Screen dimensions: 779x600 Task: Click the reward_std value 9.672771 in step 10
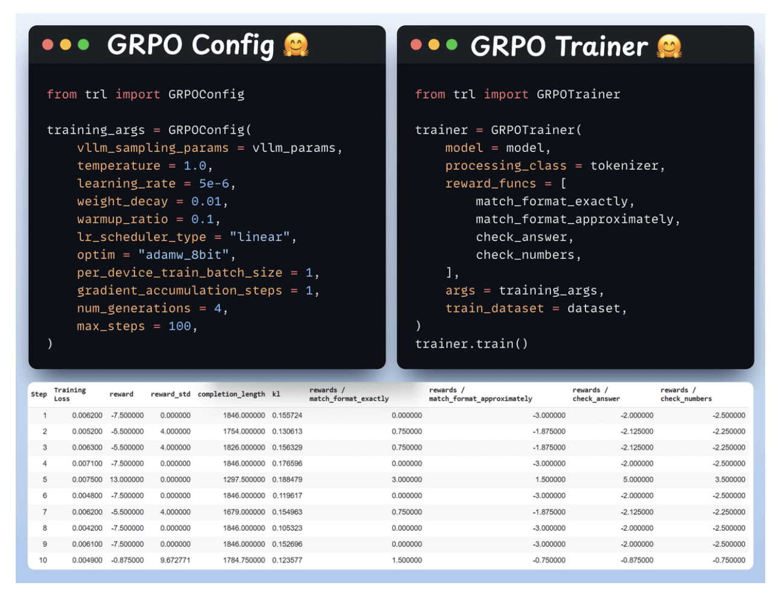[x=175, y=560]
